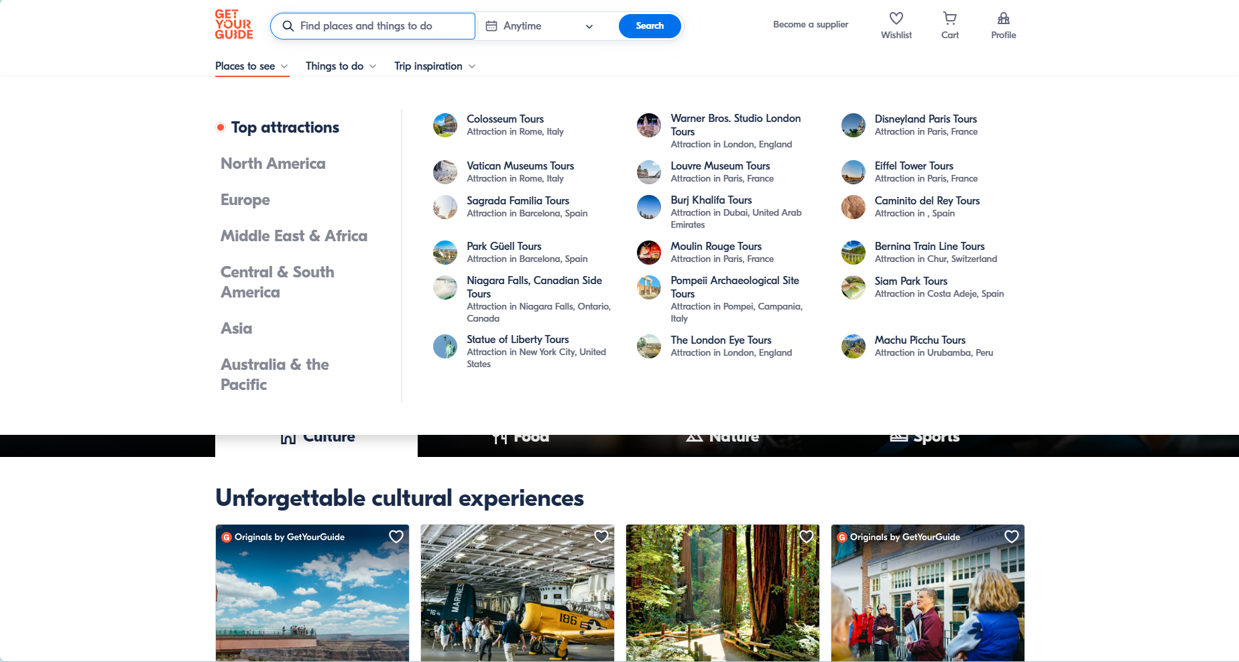This screenshot has width=1239, height=662.
Task: Expand the Places to see menu
Action: 252,66
